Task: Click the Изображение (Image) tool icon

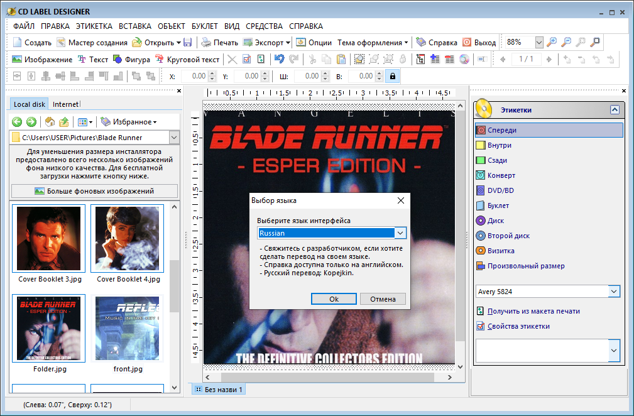Action: pos(18,59)
